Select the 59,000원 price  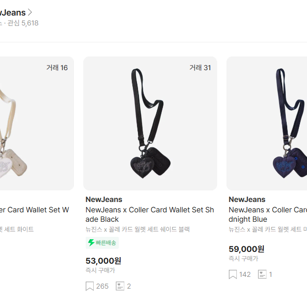(x=247, y=249)
